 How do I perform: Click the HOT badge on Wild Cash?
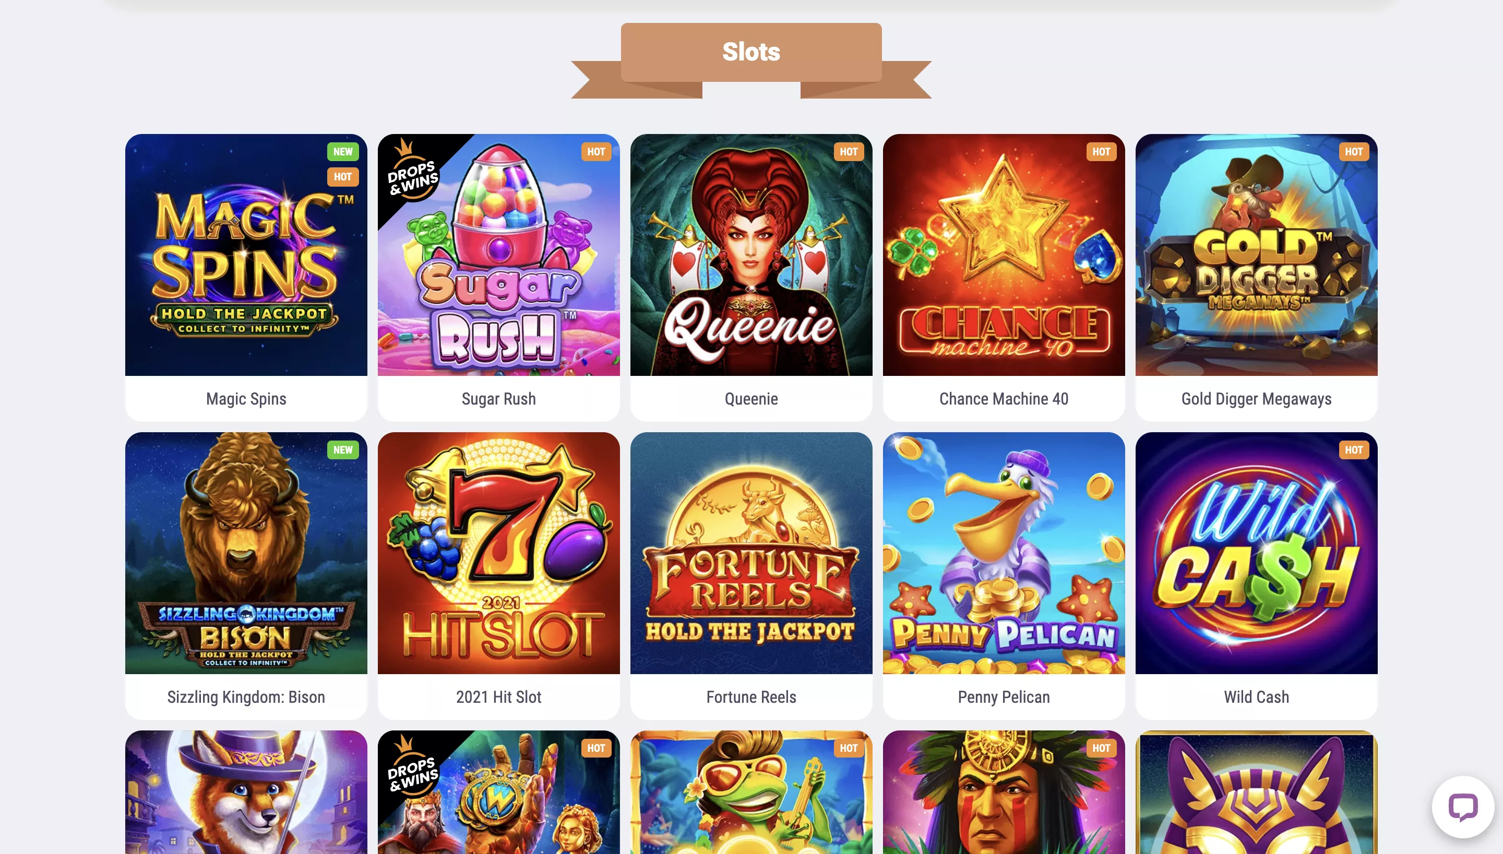point(1353,450)
